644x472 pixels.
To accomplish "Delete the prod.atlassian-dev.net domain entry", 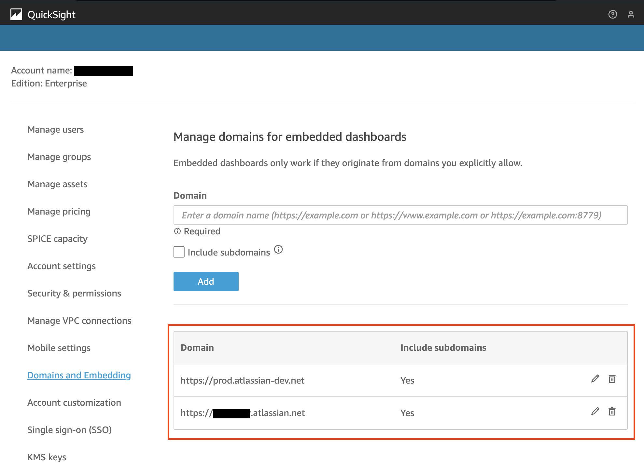I will [612, 379].
